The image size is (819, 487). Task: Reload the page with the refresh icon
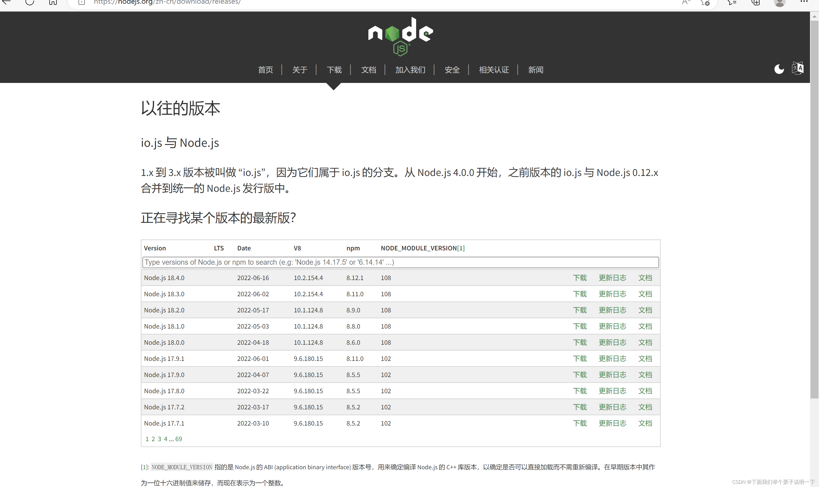[x=29, y=2]
